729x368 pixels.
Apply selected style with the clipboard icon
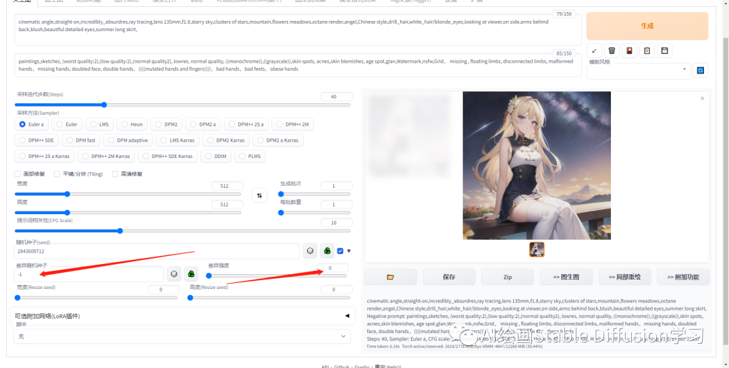point(647,50)
